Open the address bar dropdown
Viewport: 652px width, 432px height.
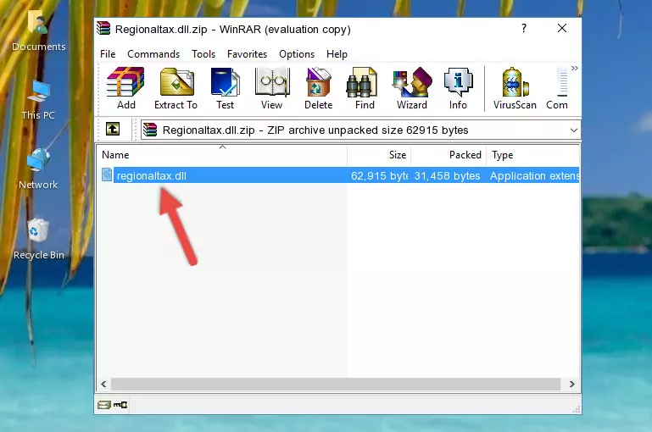(574, 130)
